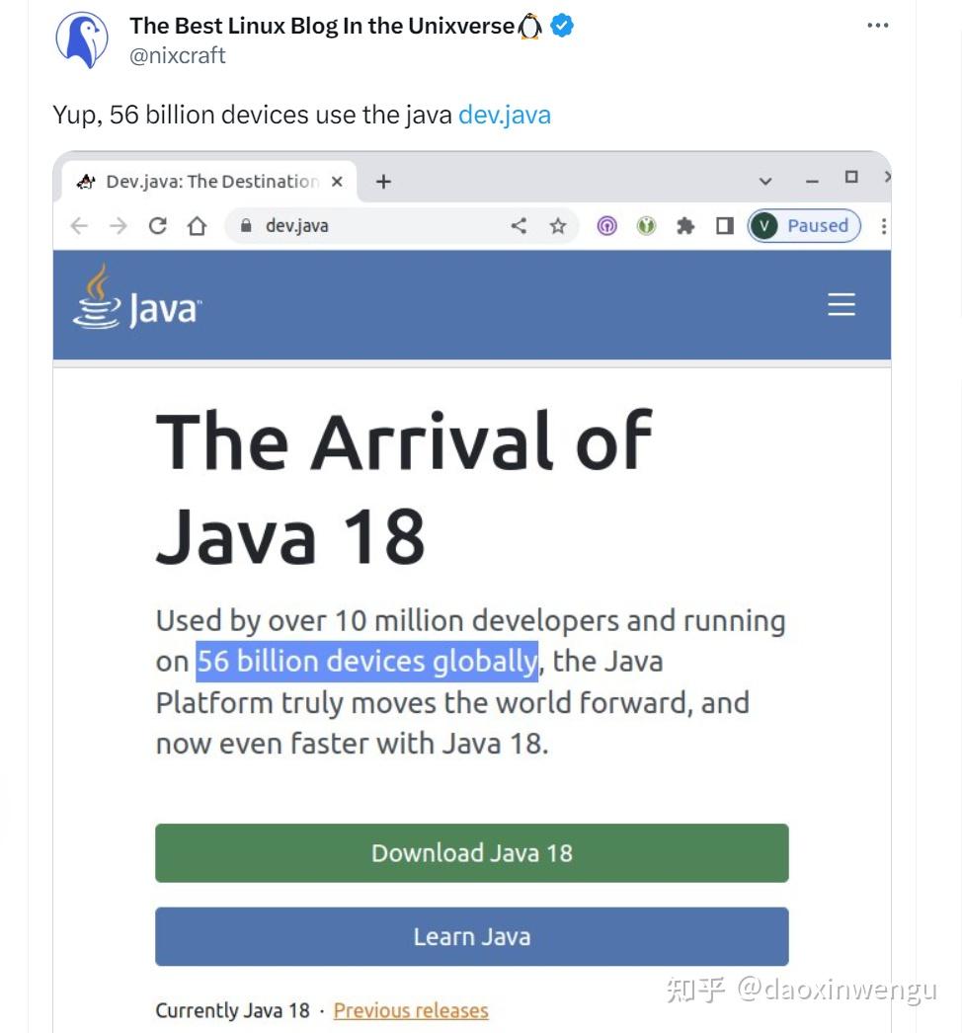This screenshot has height=1033, width=962.
Task: Reload the dev.java page
Action: pyautogui.click(x=157, y=226)
